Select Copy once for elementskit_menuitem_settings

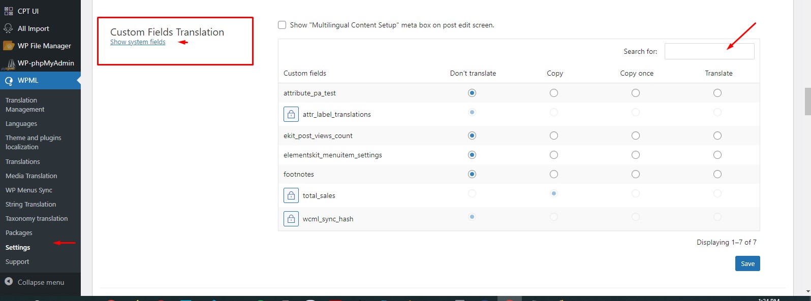tap(636, 155)
